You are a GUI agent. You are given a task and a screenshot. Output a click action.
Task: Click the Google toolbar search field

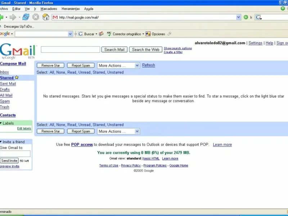(42, 34)
